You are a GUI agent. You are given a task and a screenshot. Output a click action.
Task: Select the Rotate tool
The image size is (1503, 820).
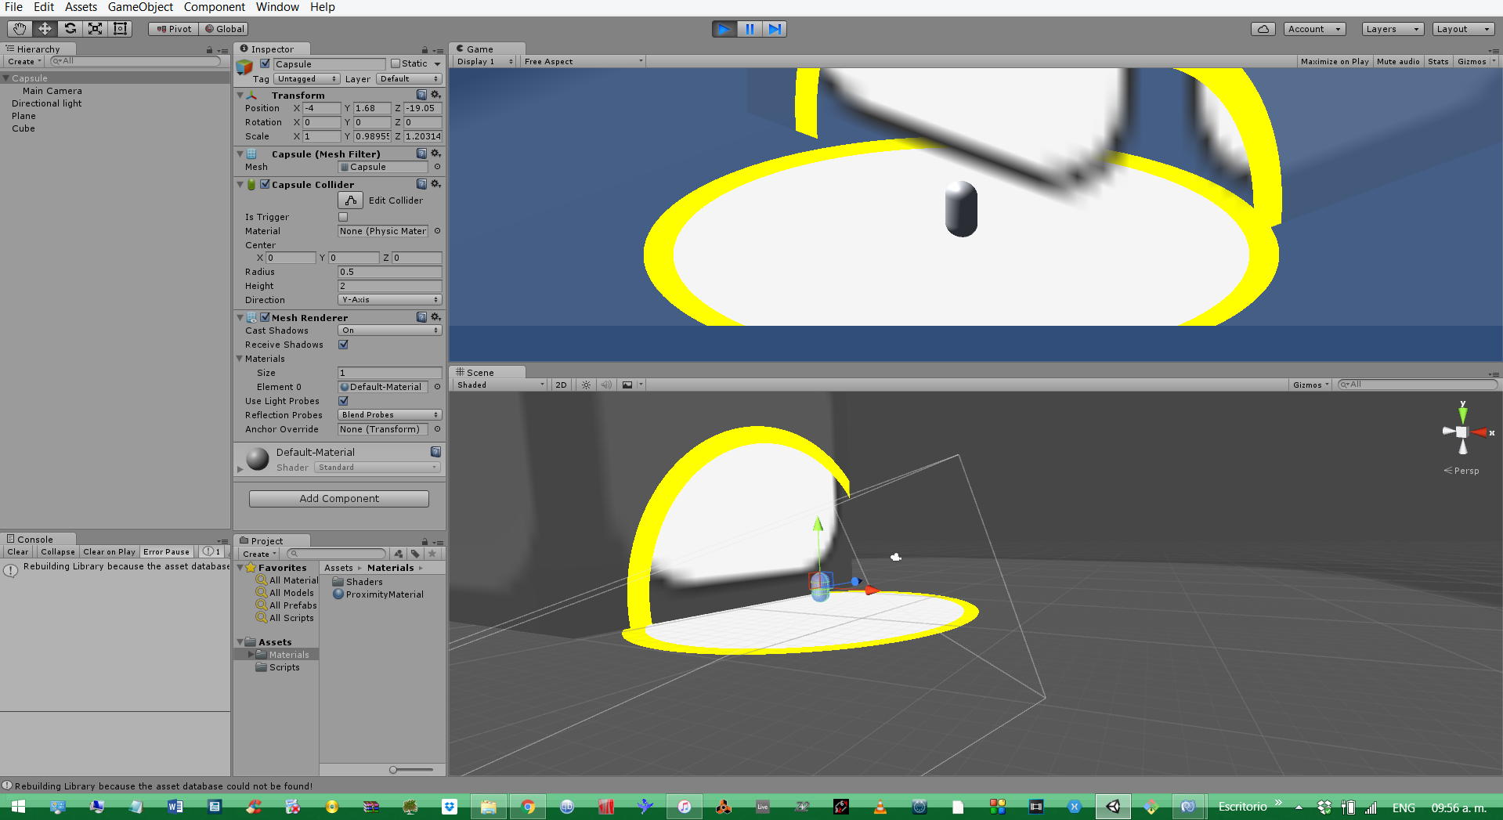point(70,29)
